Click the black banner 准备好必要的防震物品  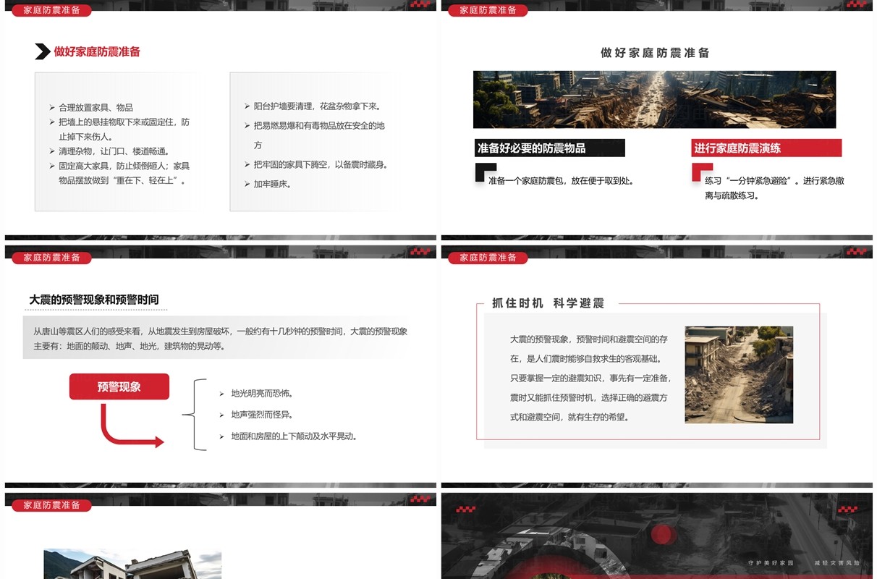(549, 148)
